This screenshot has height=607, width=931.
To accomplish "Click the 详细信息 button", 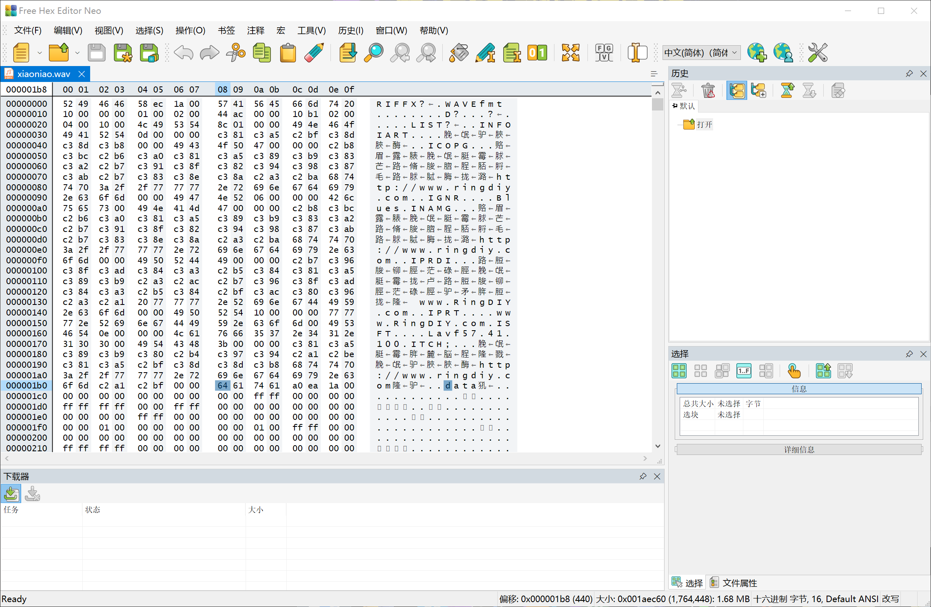I will pos(798,449).
